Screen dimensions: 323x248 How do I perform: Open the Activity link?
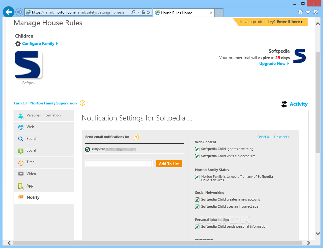coord(298,104)
